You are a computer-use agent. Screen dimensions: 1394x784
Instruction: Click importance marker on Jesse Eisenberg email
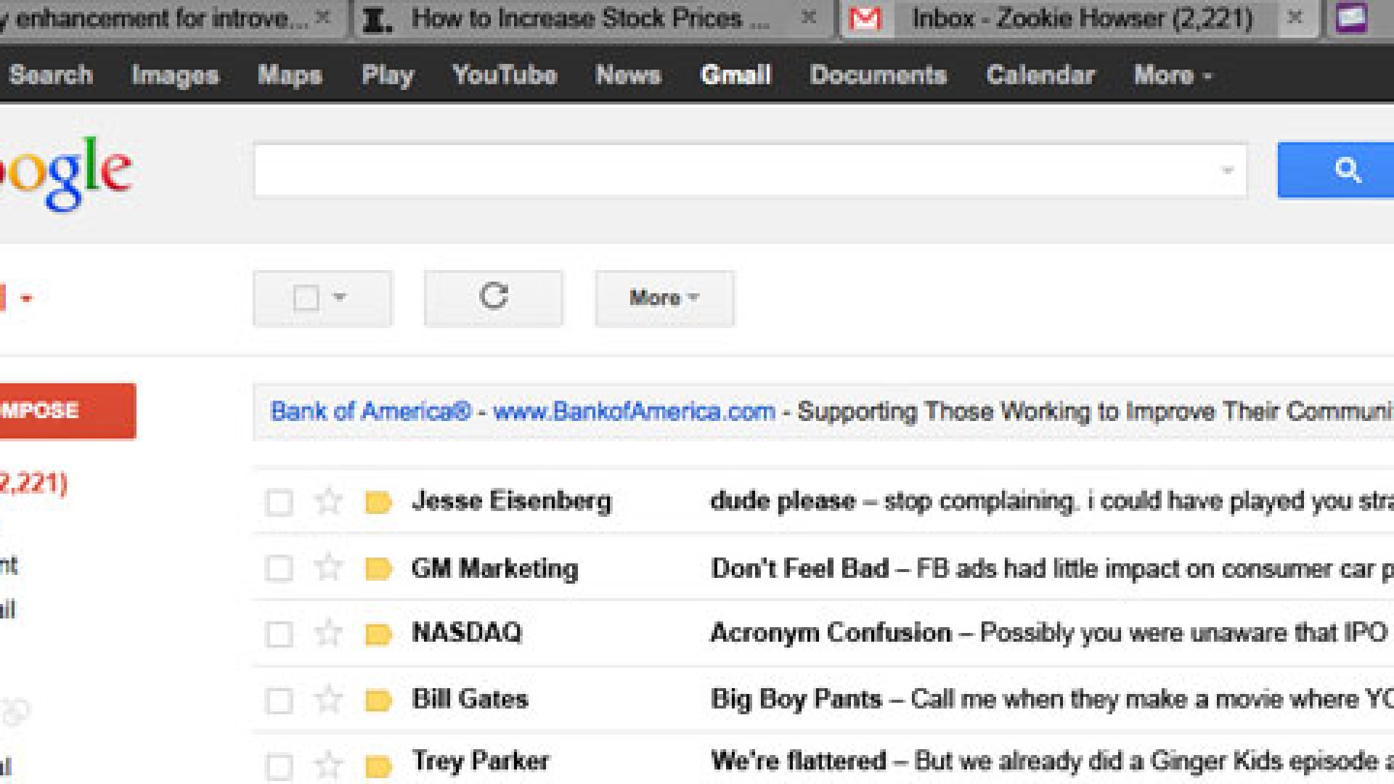(x=378, y=502)
